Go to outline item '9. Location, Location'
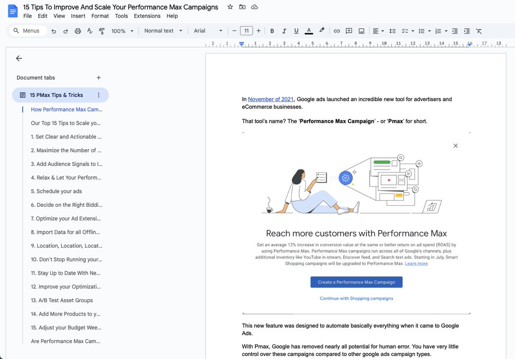 67,246
